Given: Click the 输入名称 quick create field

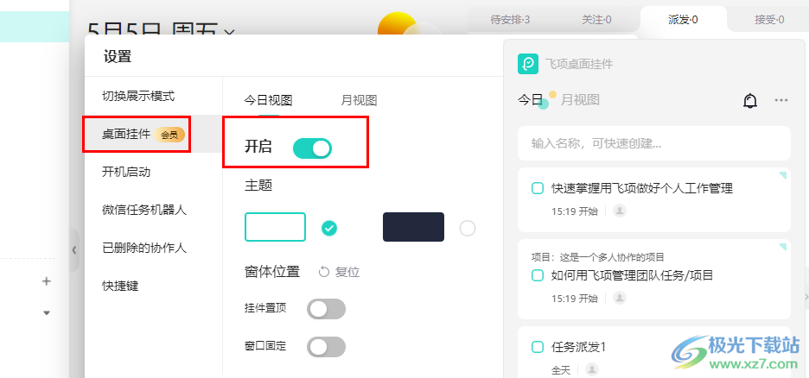Looking at the screenshot, I should 654,143.
